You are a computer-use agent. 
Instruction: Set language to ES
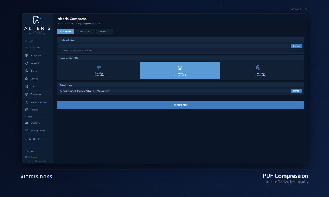coord(30,139)
